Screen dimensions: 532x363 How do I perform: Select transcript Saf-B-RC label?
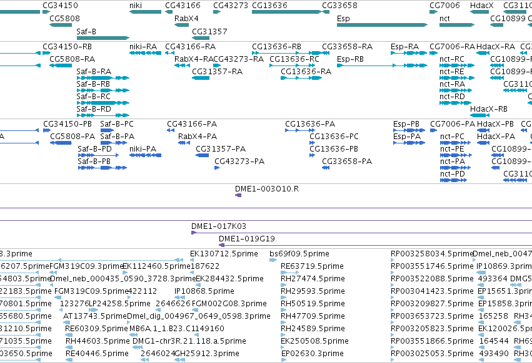94,97
